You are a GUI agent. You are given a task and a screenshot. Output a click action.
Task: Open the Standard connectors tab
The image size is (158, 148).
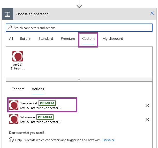click(46, 38)
